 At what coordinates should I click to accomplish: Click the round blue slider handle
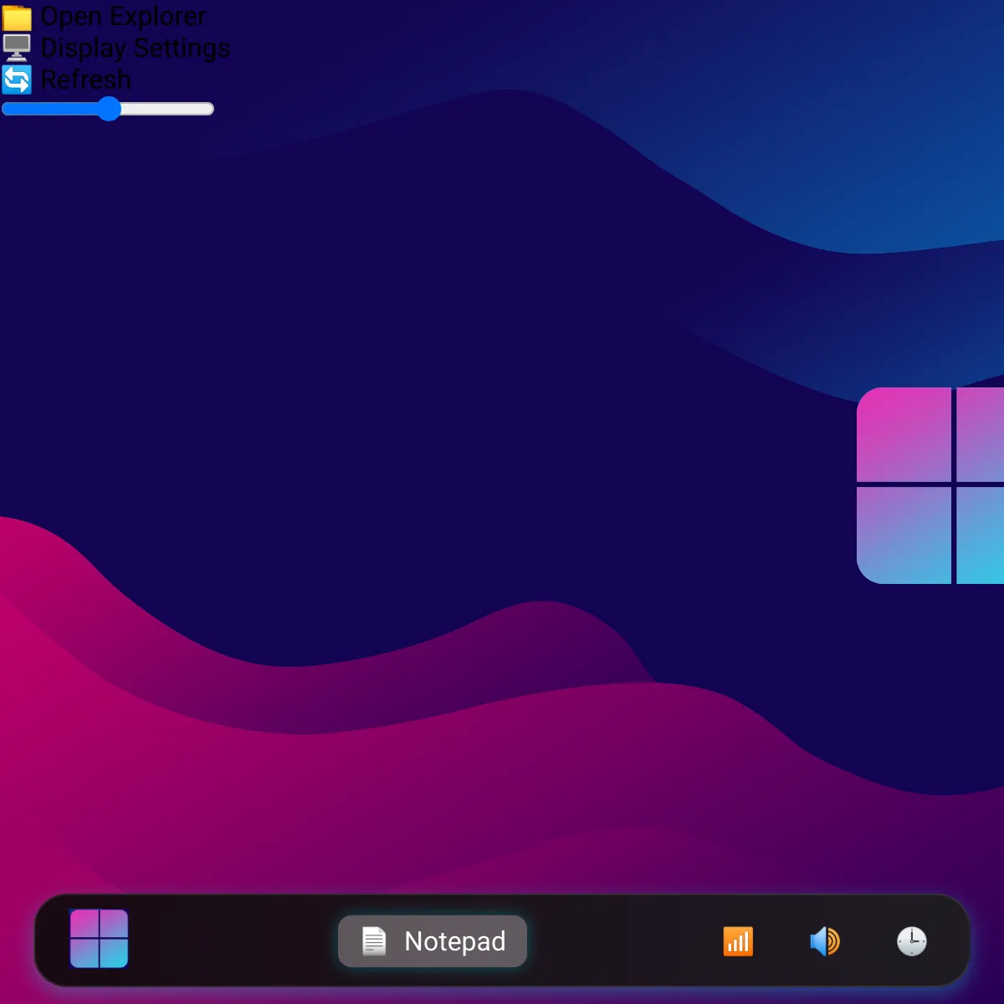click(109, 109)
